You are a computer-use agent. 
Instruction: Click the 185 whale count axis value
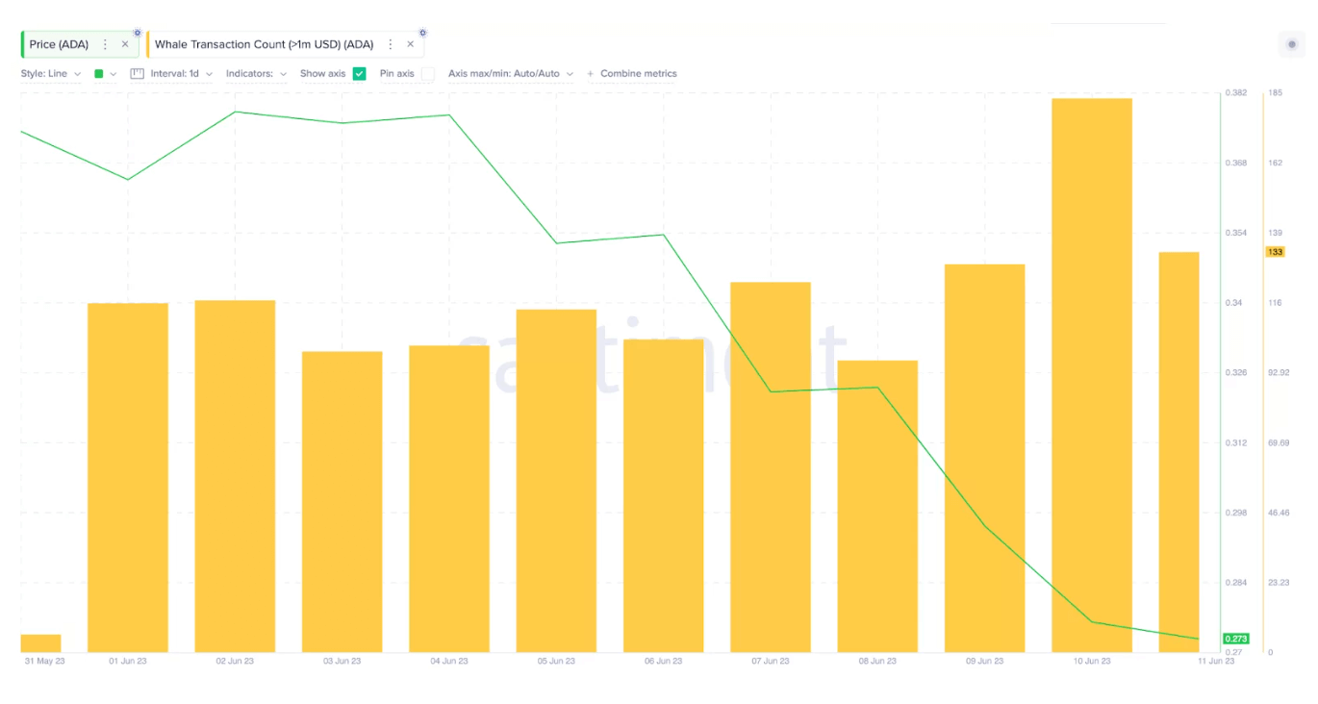1275,92
